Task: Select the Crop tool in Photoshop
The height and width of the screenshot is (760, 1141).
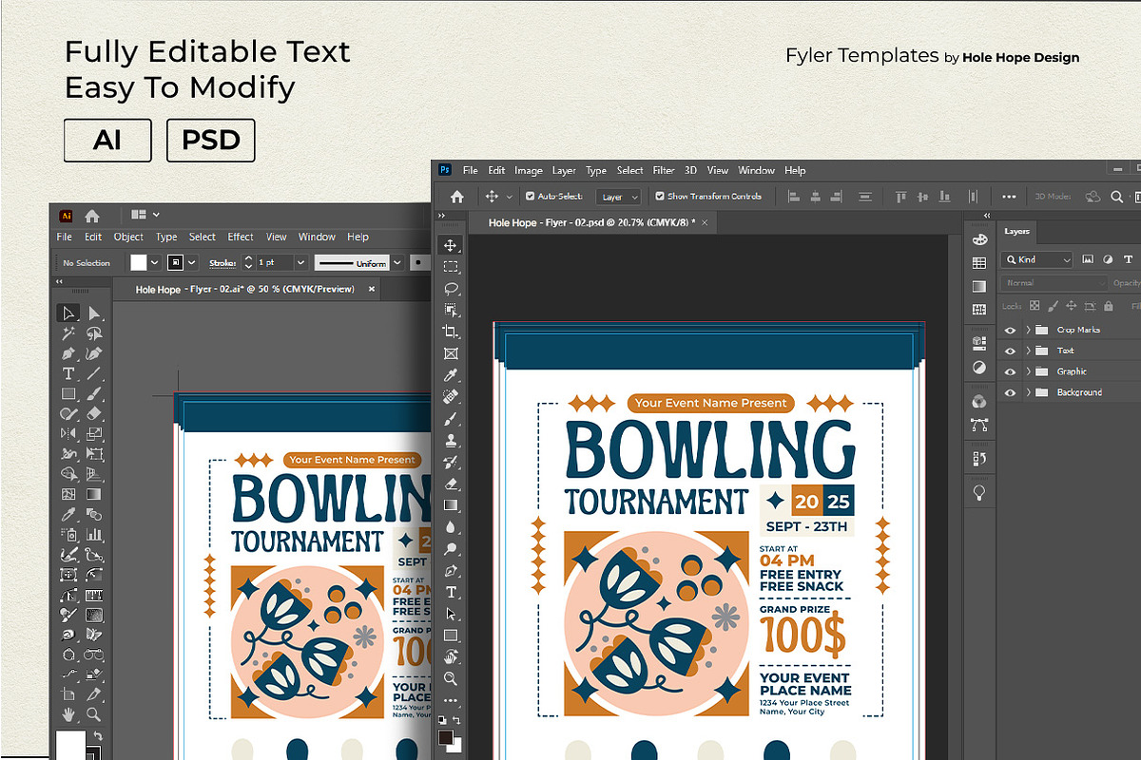Action: point(451,332)
